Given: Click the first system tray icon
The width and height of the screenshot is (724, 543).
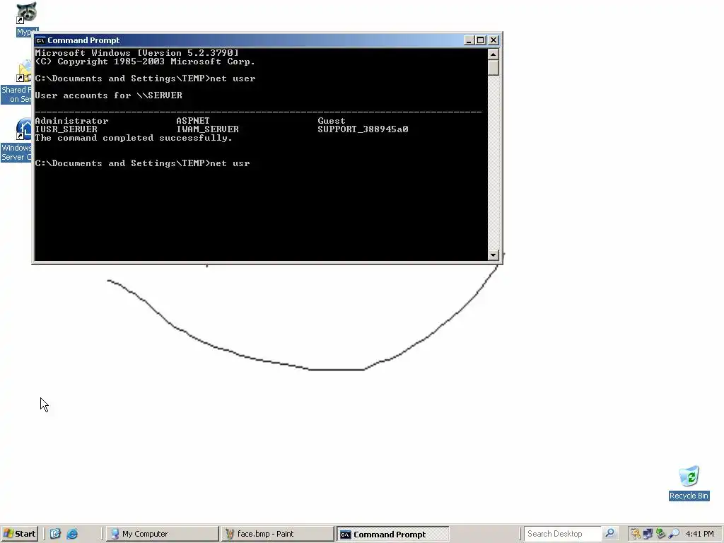Looking at the screenshot, I should [636, 534].
